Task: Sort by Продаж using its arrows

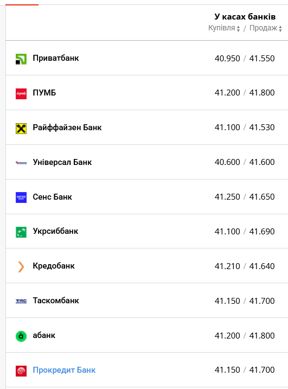Action: 280,29
